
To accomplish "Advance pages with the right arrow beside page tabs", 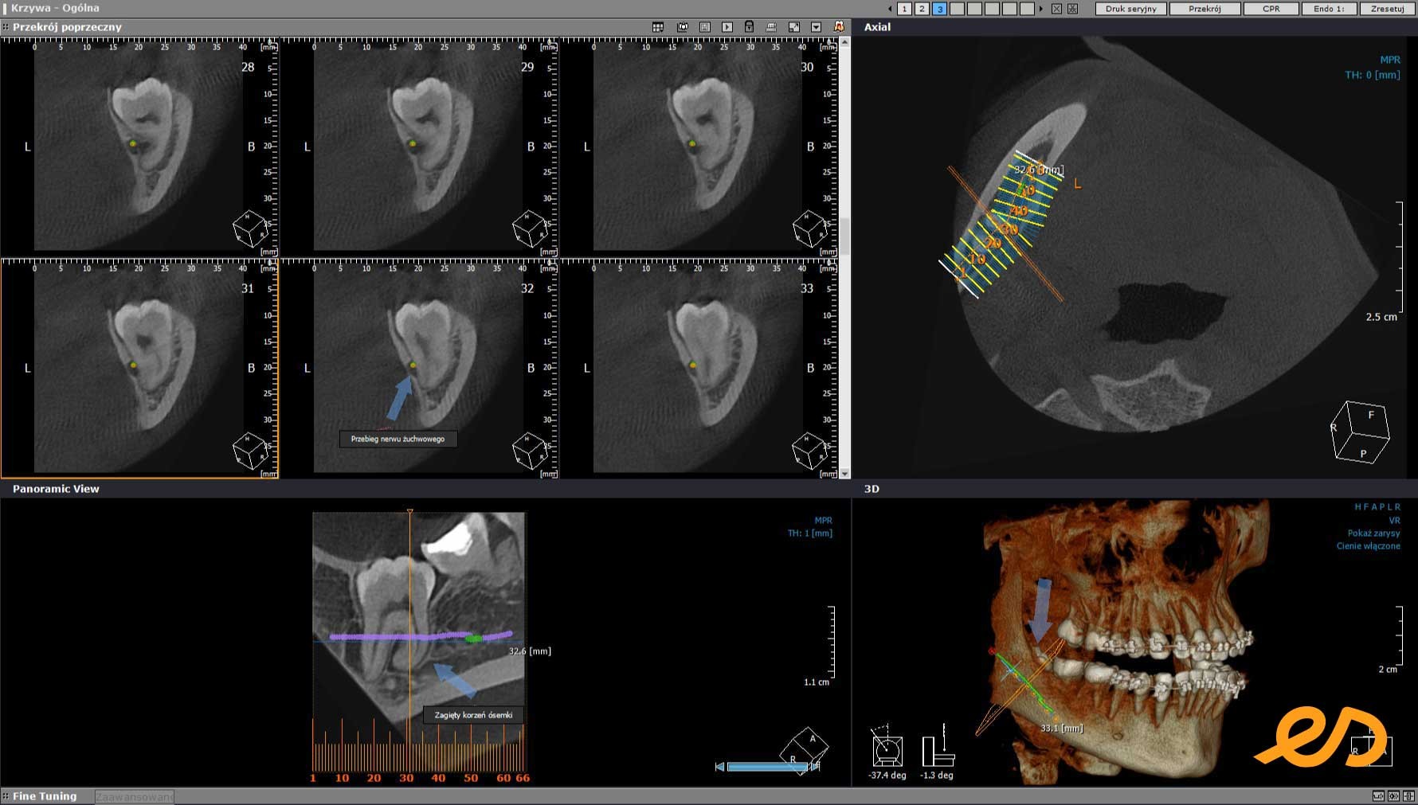I will 1041,9.
